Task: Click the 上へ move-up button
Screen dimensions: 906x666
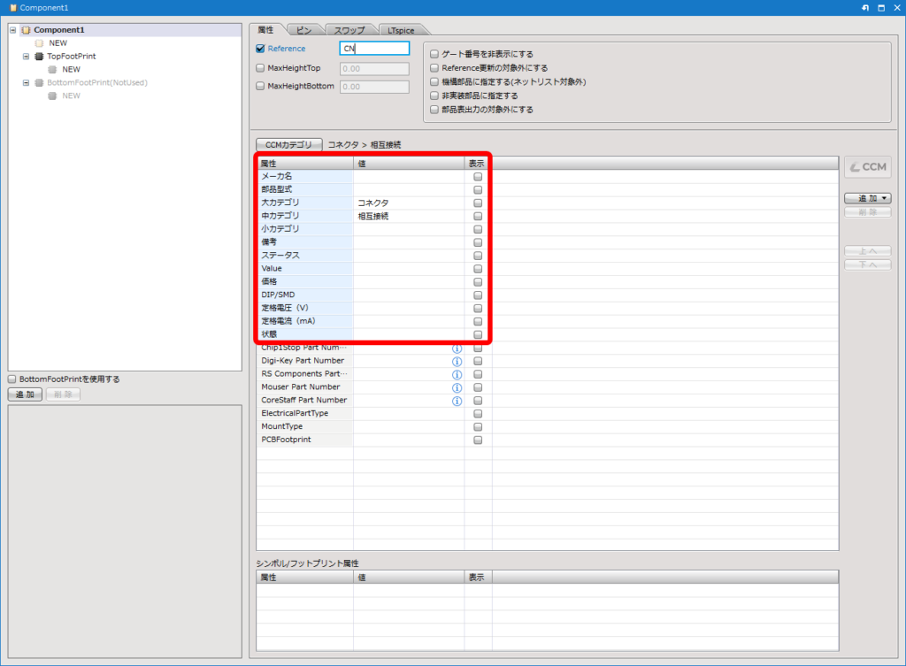Action: pyautogui.click(x=867, y=250)
